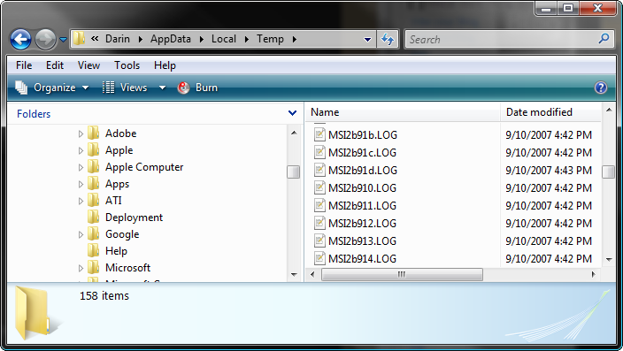Refresh the folder with the refresh icon
623x351 pixels.
tap(388, 39)
